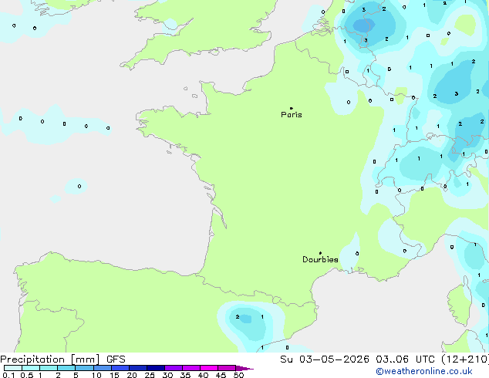The width and height of the screenshot is (489, 378).
Task: Select the 0.1–0.5 mm legend color swatch
Action: tap(13, 368)
